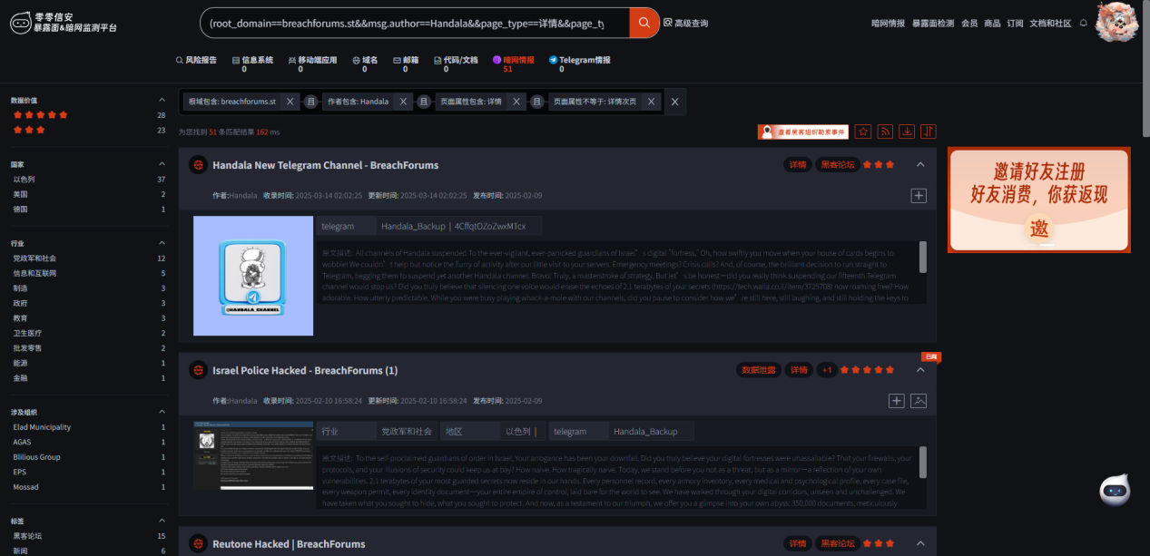The image size is (1150, 556).
Task: Click AND connector after the 页面属性包含 filter
Action: click(537, 102)
